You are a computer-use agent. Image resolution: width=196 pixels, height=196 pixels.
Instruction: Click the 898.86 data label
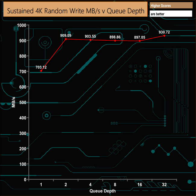[x=115, y=37]
